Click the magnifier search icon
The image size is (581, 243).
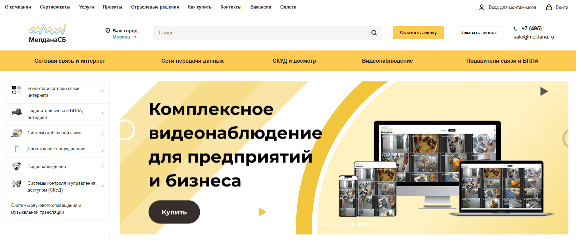point(374,33)
